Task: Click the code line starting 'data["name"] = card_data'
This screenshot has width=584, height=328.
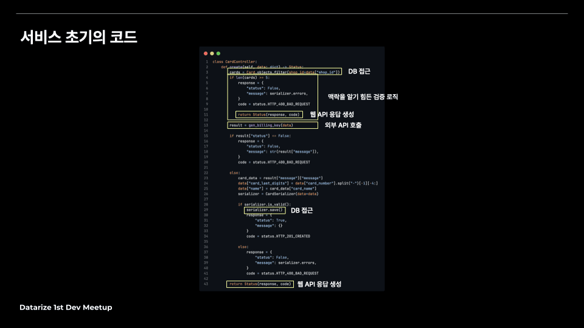Action: [277, 188]
